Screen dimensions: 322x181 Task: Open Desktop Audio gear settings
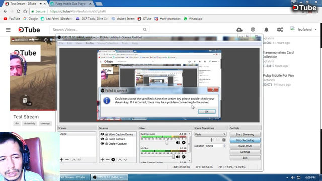pyautogui.click(x=184, y=142)
